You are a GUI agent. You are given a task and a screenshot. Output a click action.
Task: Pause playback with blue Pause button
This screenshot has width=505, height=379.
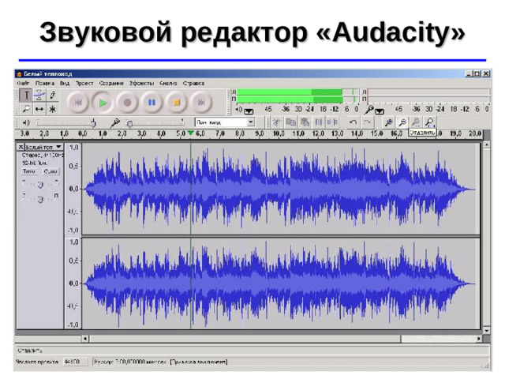click(151, 103)
